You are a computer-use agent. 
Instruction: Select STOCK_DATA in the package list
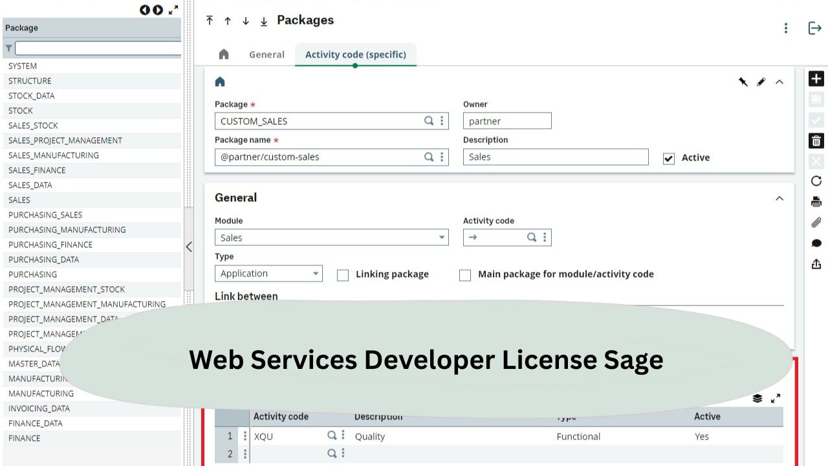click(x=92, y=96)
